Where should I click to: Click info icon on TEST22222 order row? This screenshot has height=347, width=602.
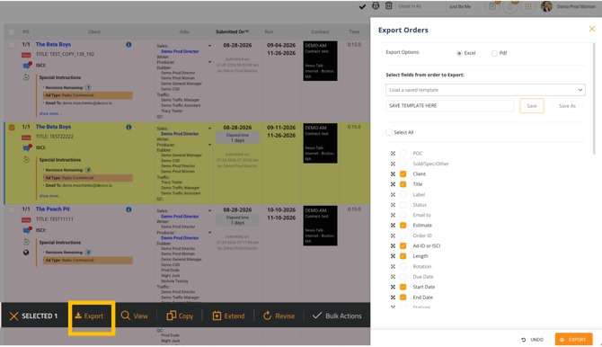(128, 127)
